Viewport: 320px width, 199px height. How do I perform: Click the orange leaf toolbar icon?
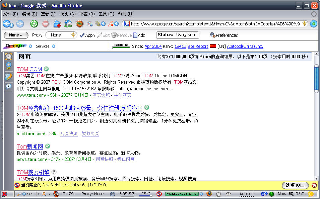click(80, 24)
